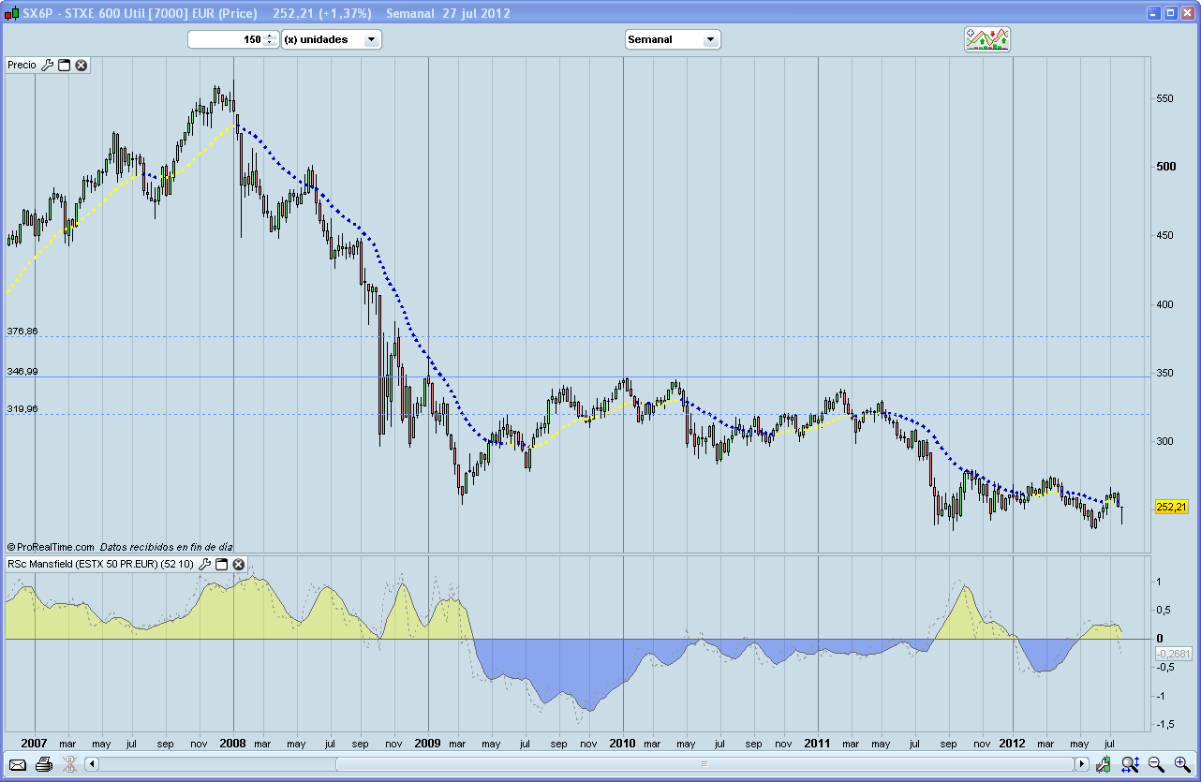Print the chart with printer icon
This screenshot has width=1201, height=782.
43,764
